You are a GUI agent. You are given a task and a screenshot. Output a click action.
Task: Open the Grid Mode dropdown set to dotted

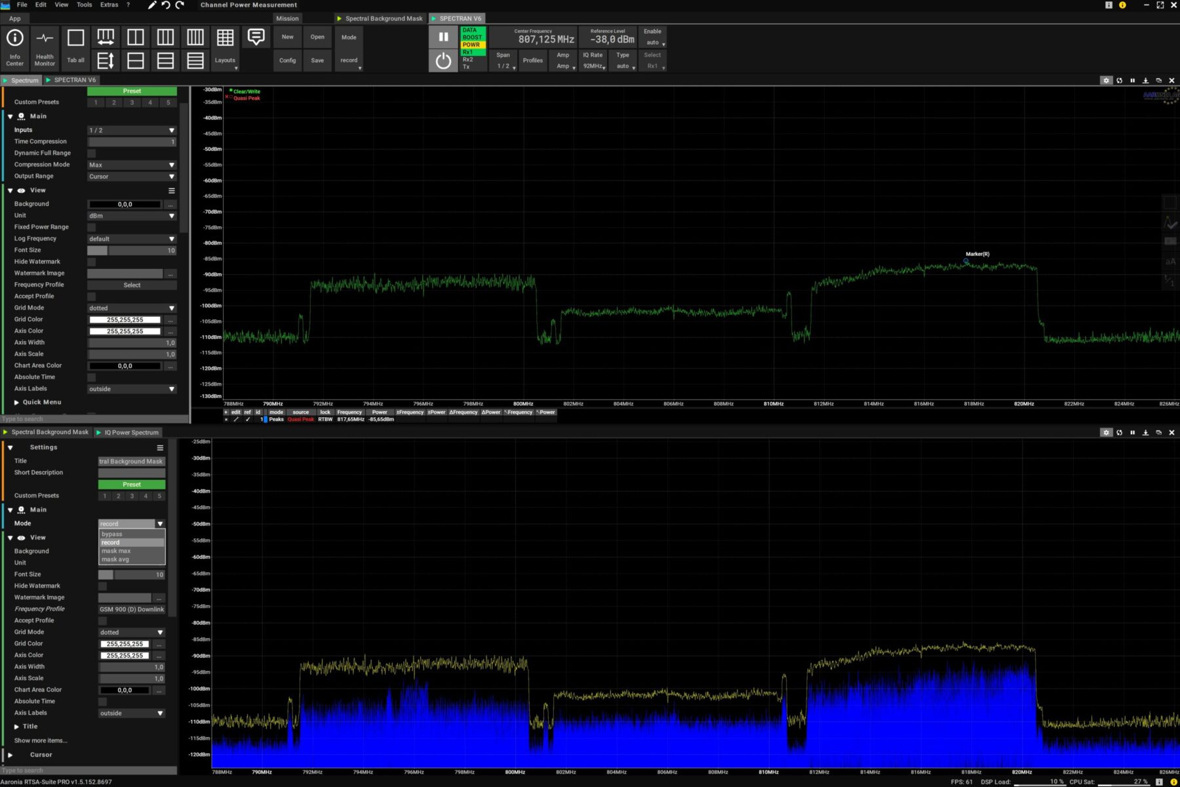click(132, 308)
